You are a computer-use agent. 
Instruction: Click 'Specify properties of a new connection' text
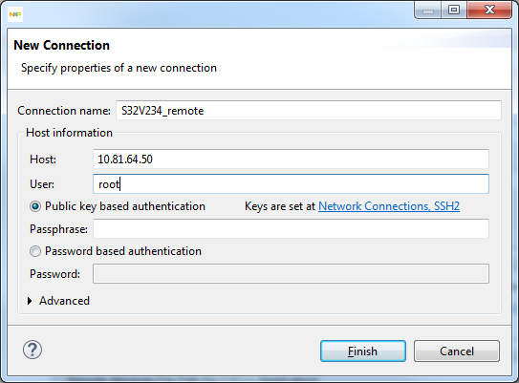pyautogui.click(x=119, y=68)
